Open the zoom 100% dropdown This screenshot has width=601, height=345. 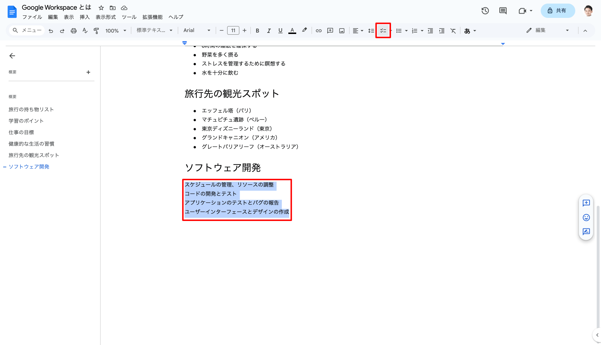[116, 31]
